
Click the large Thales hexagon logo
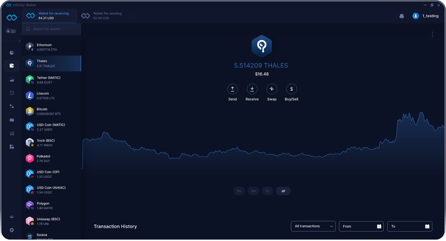262,46
